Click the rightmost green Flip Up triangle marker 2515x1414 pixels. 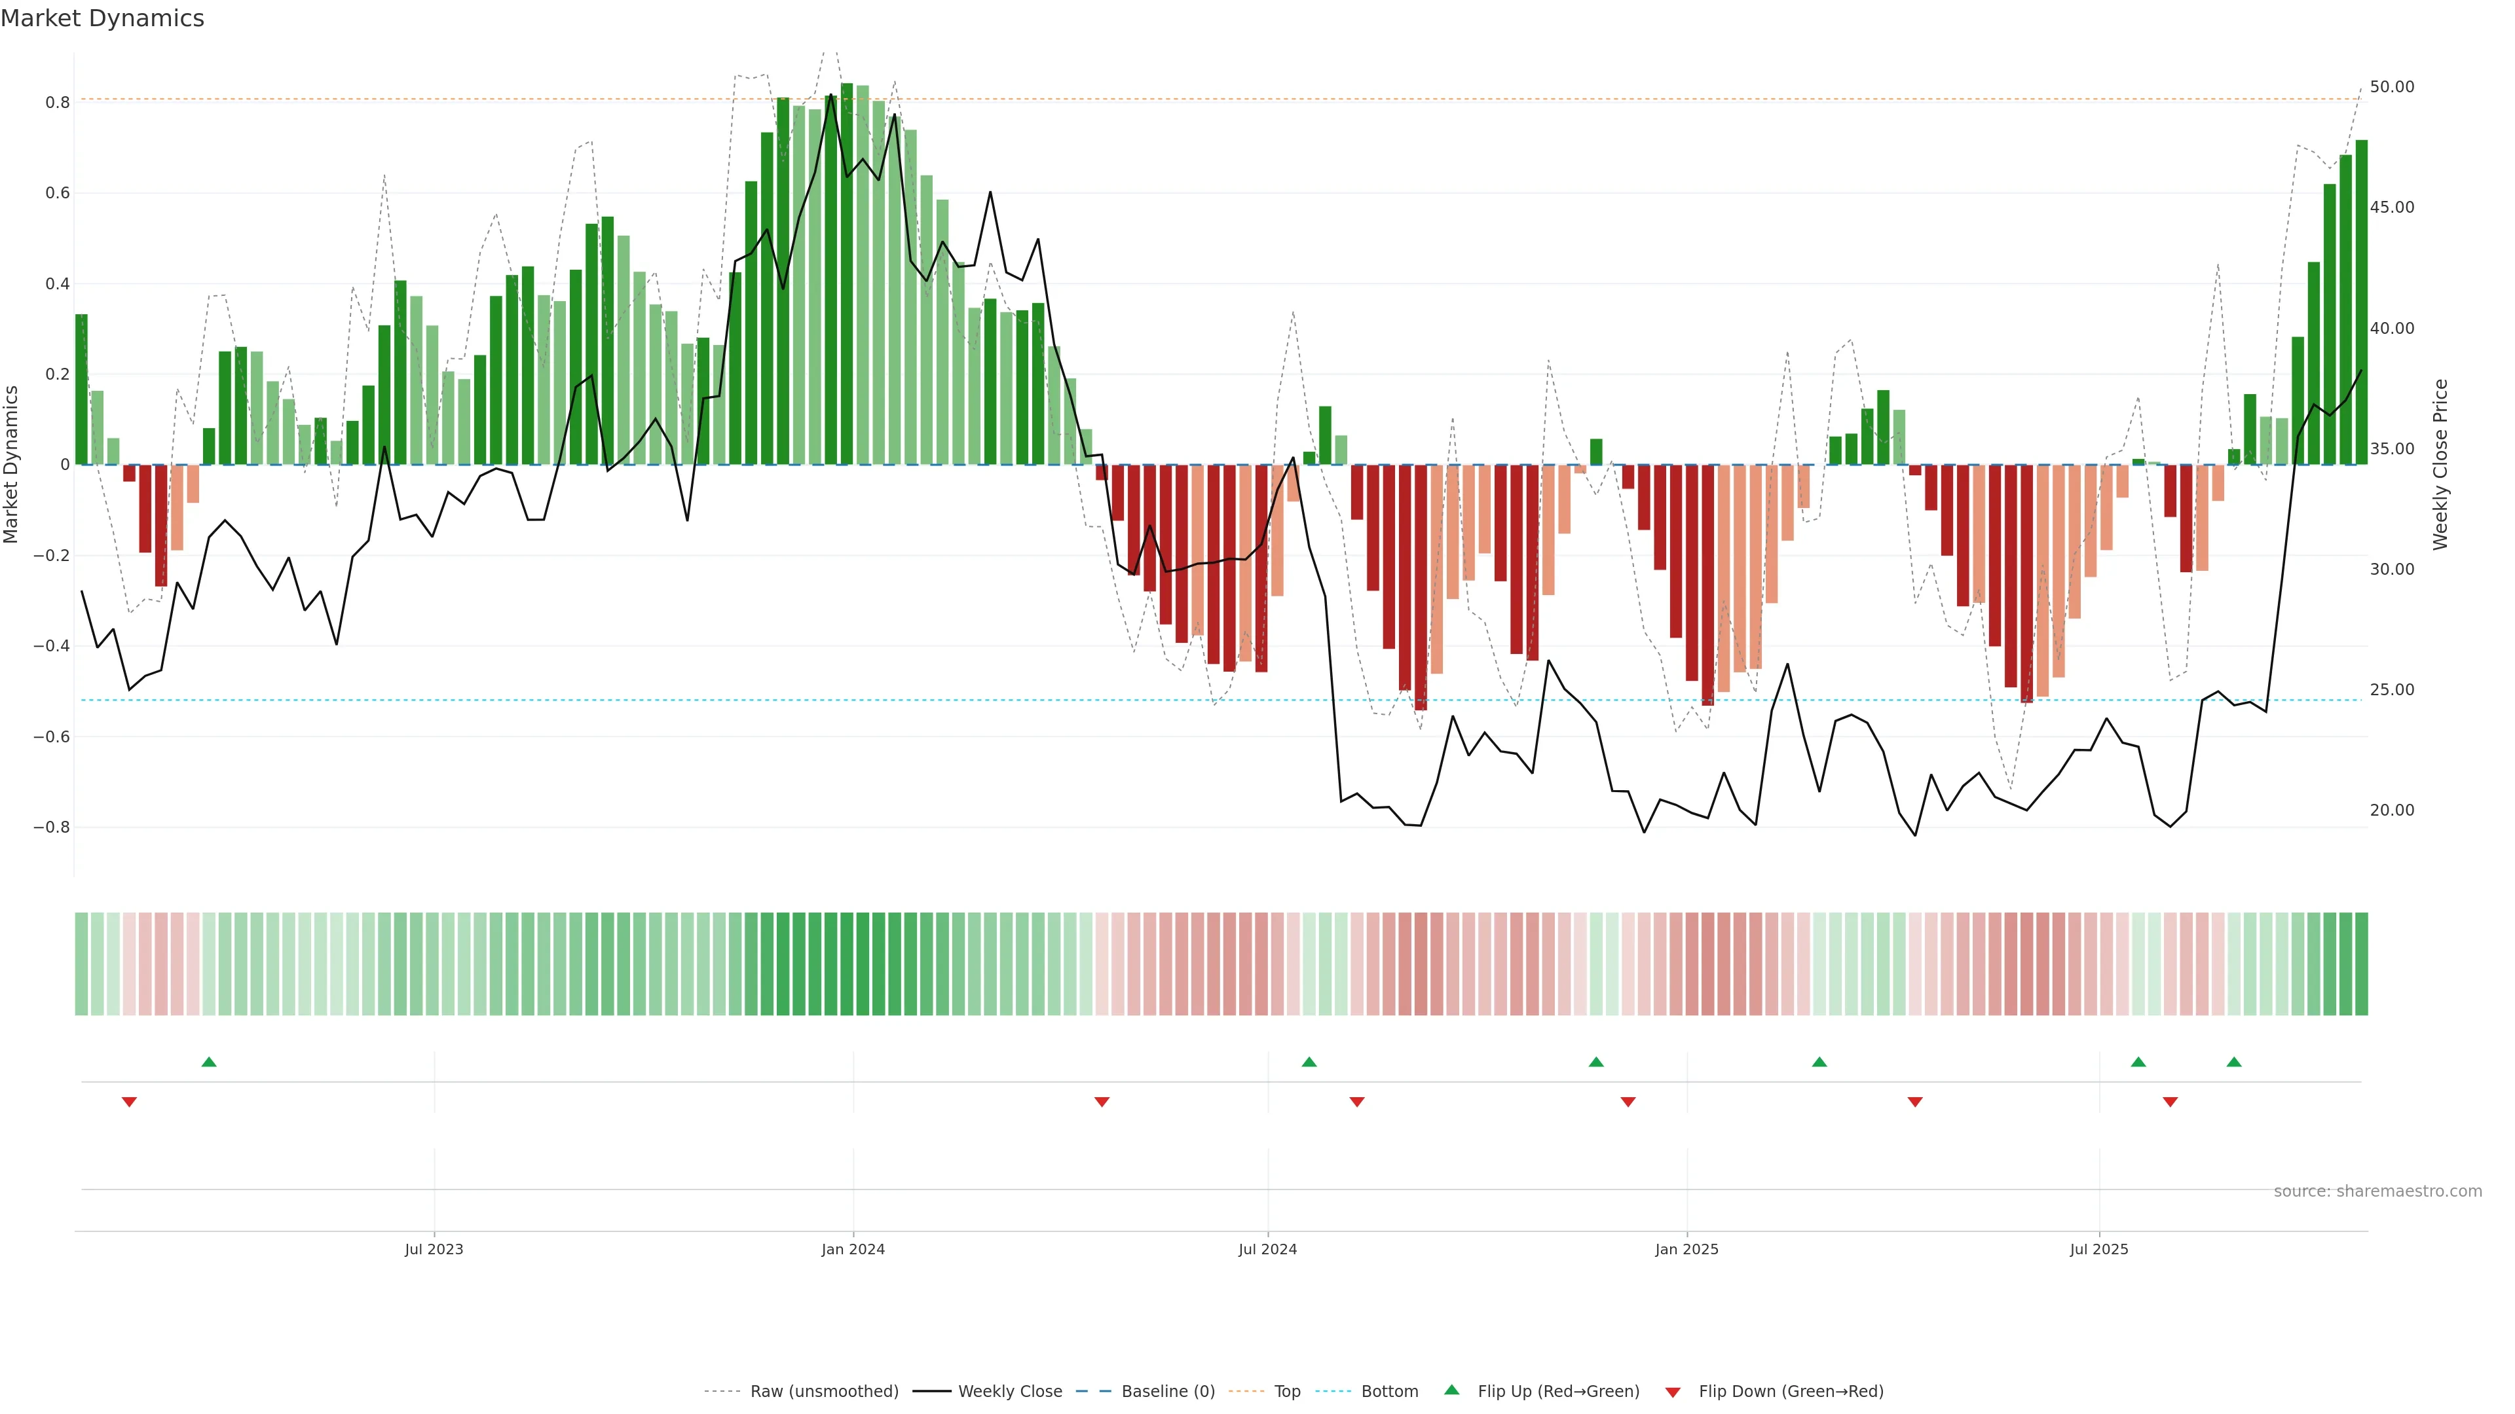point(2234,1062)
